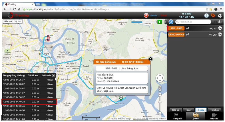The image size is (225, 122).
Task: Click the shield icon in address bar
Action: [x=207, y=9]
